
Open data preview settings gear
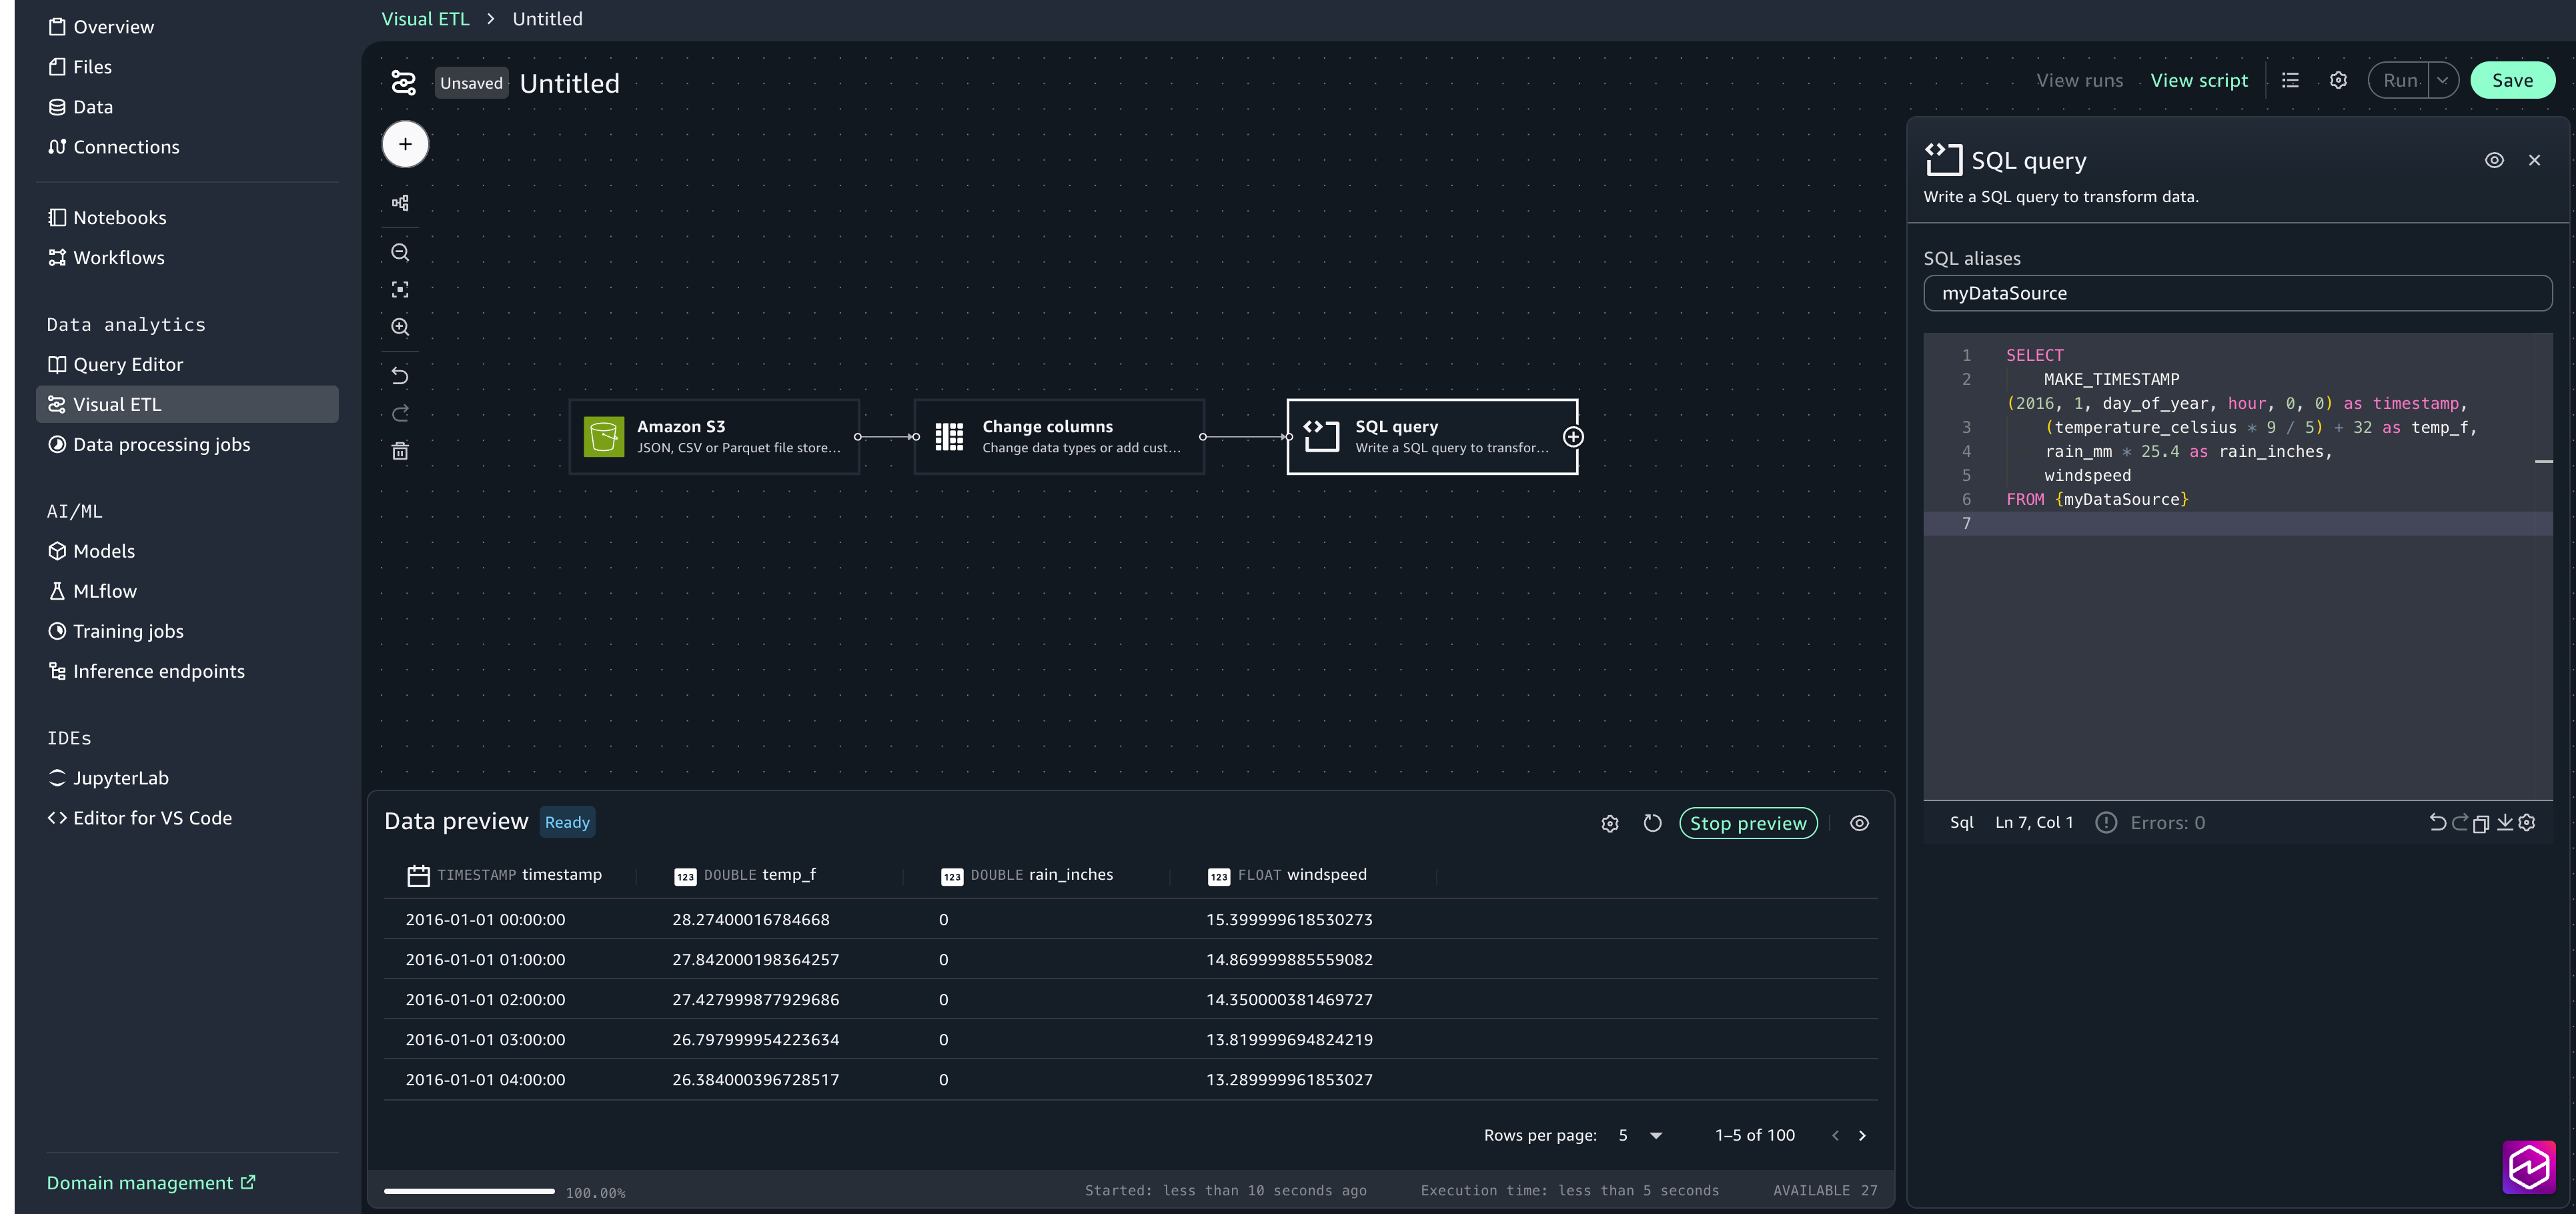coord(1609,823)
